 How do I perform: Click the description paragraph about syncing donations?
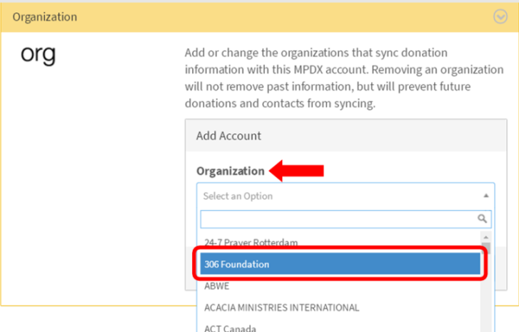[344, 78]
